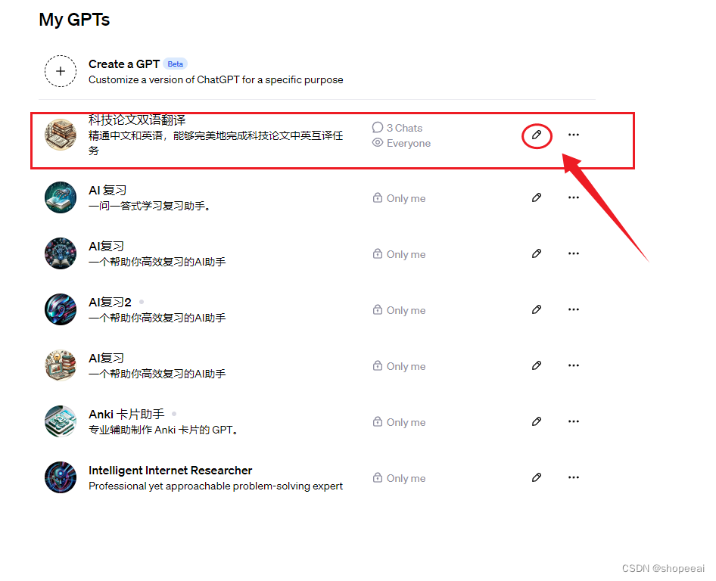This screenshot has width=716, height=581.
Task: Open the 科技论文双语翻译 GPT title
Action: pyautogui.click(x=137, y=120)
